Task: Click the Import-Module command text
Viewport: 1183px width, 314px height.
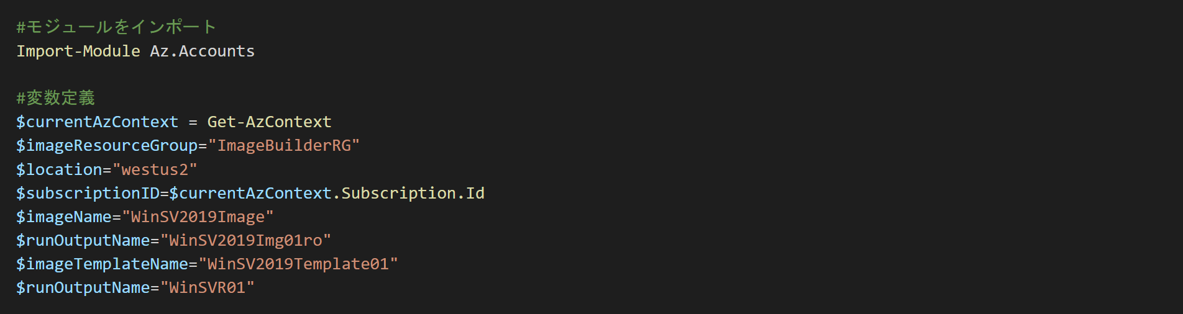Action: click(78, 51)
